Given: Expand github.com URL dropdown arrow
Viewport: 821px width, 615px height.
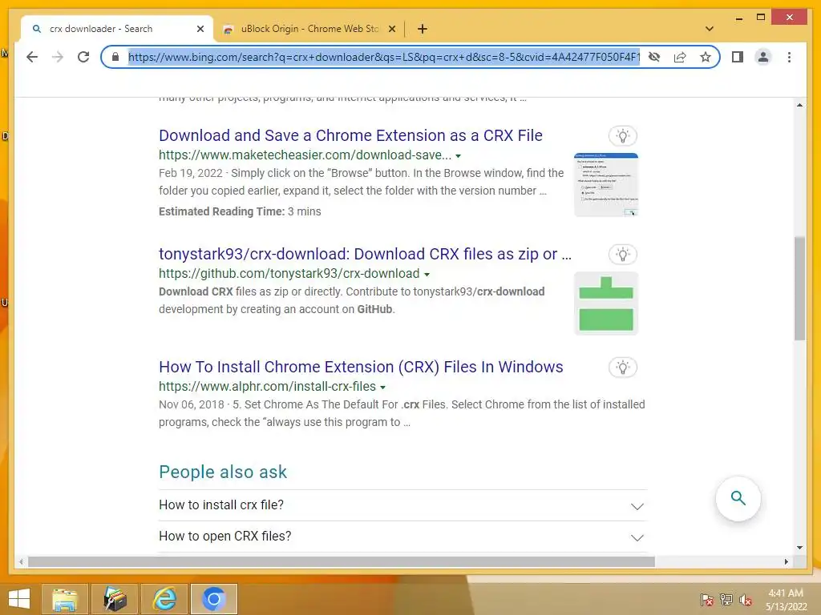Looking at the screenshot, I should (427, 274).
